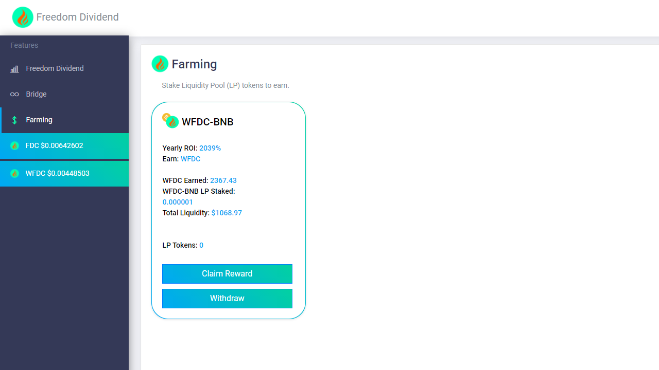Click the FDC $0.00642602 price button
This screenshot has width=659, height=370.
64,146
